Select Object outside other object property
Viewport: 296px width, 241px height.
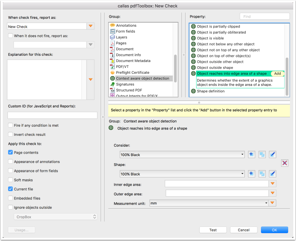point(220,62)
